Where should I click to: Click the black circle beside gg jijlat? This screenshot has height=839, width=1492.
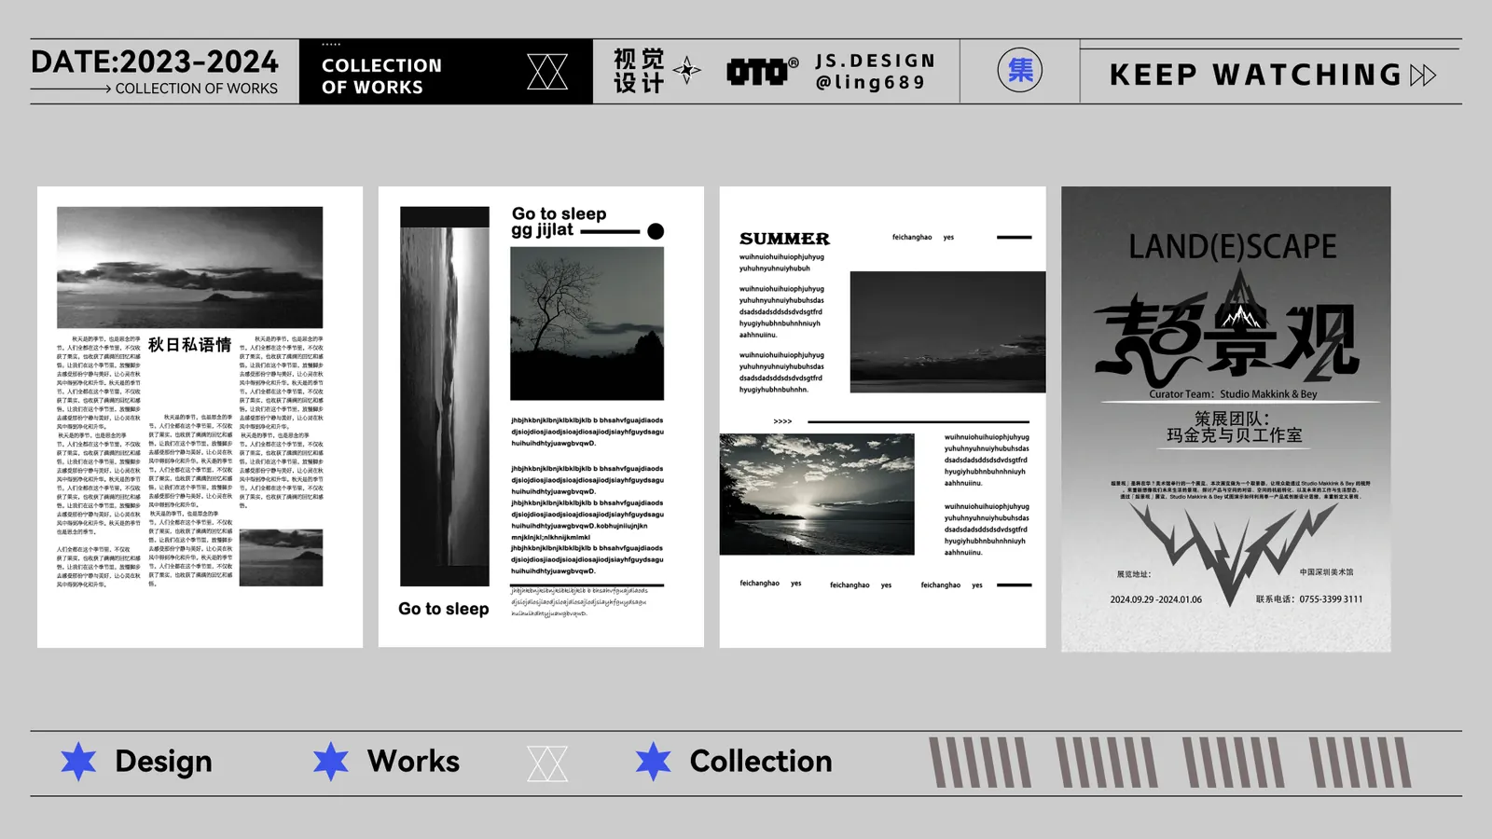click(x=656, y=231)
